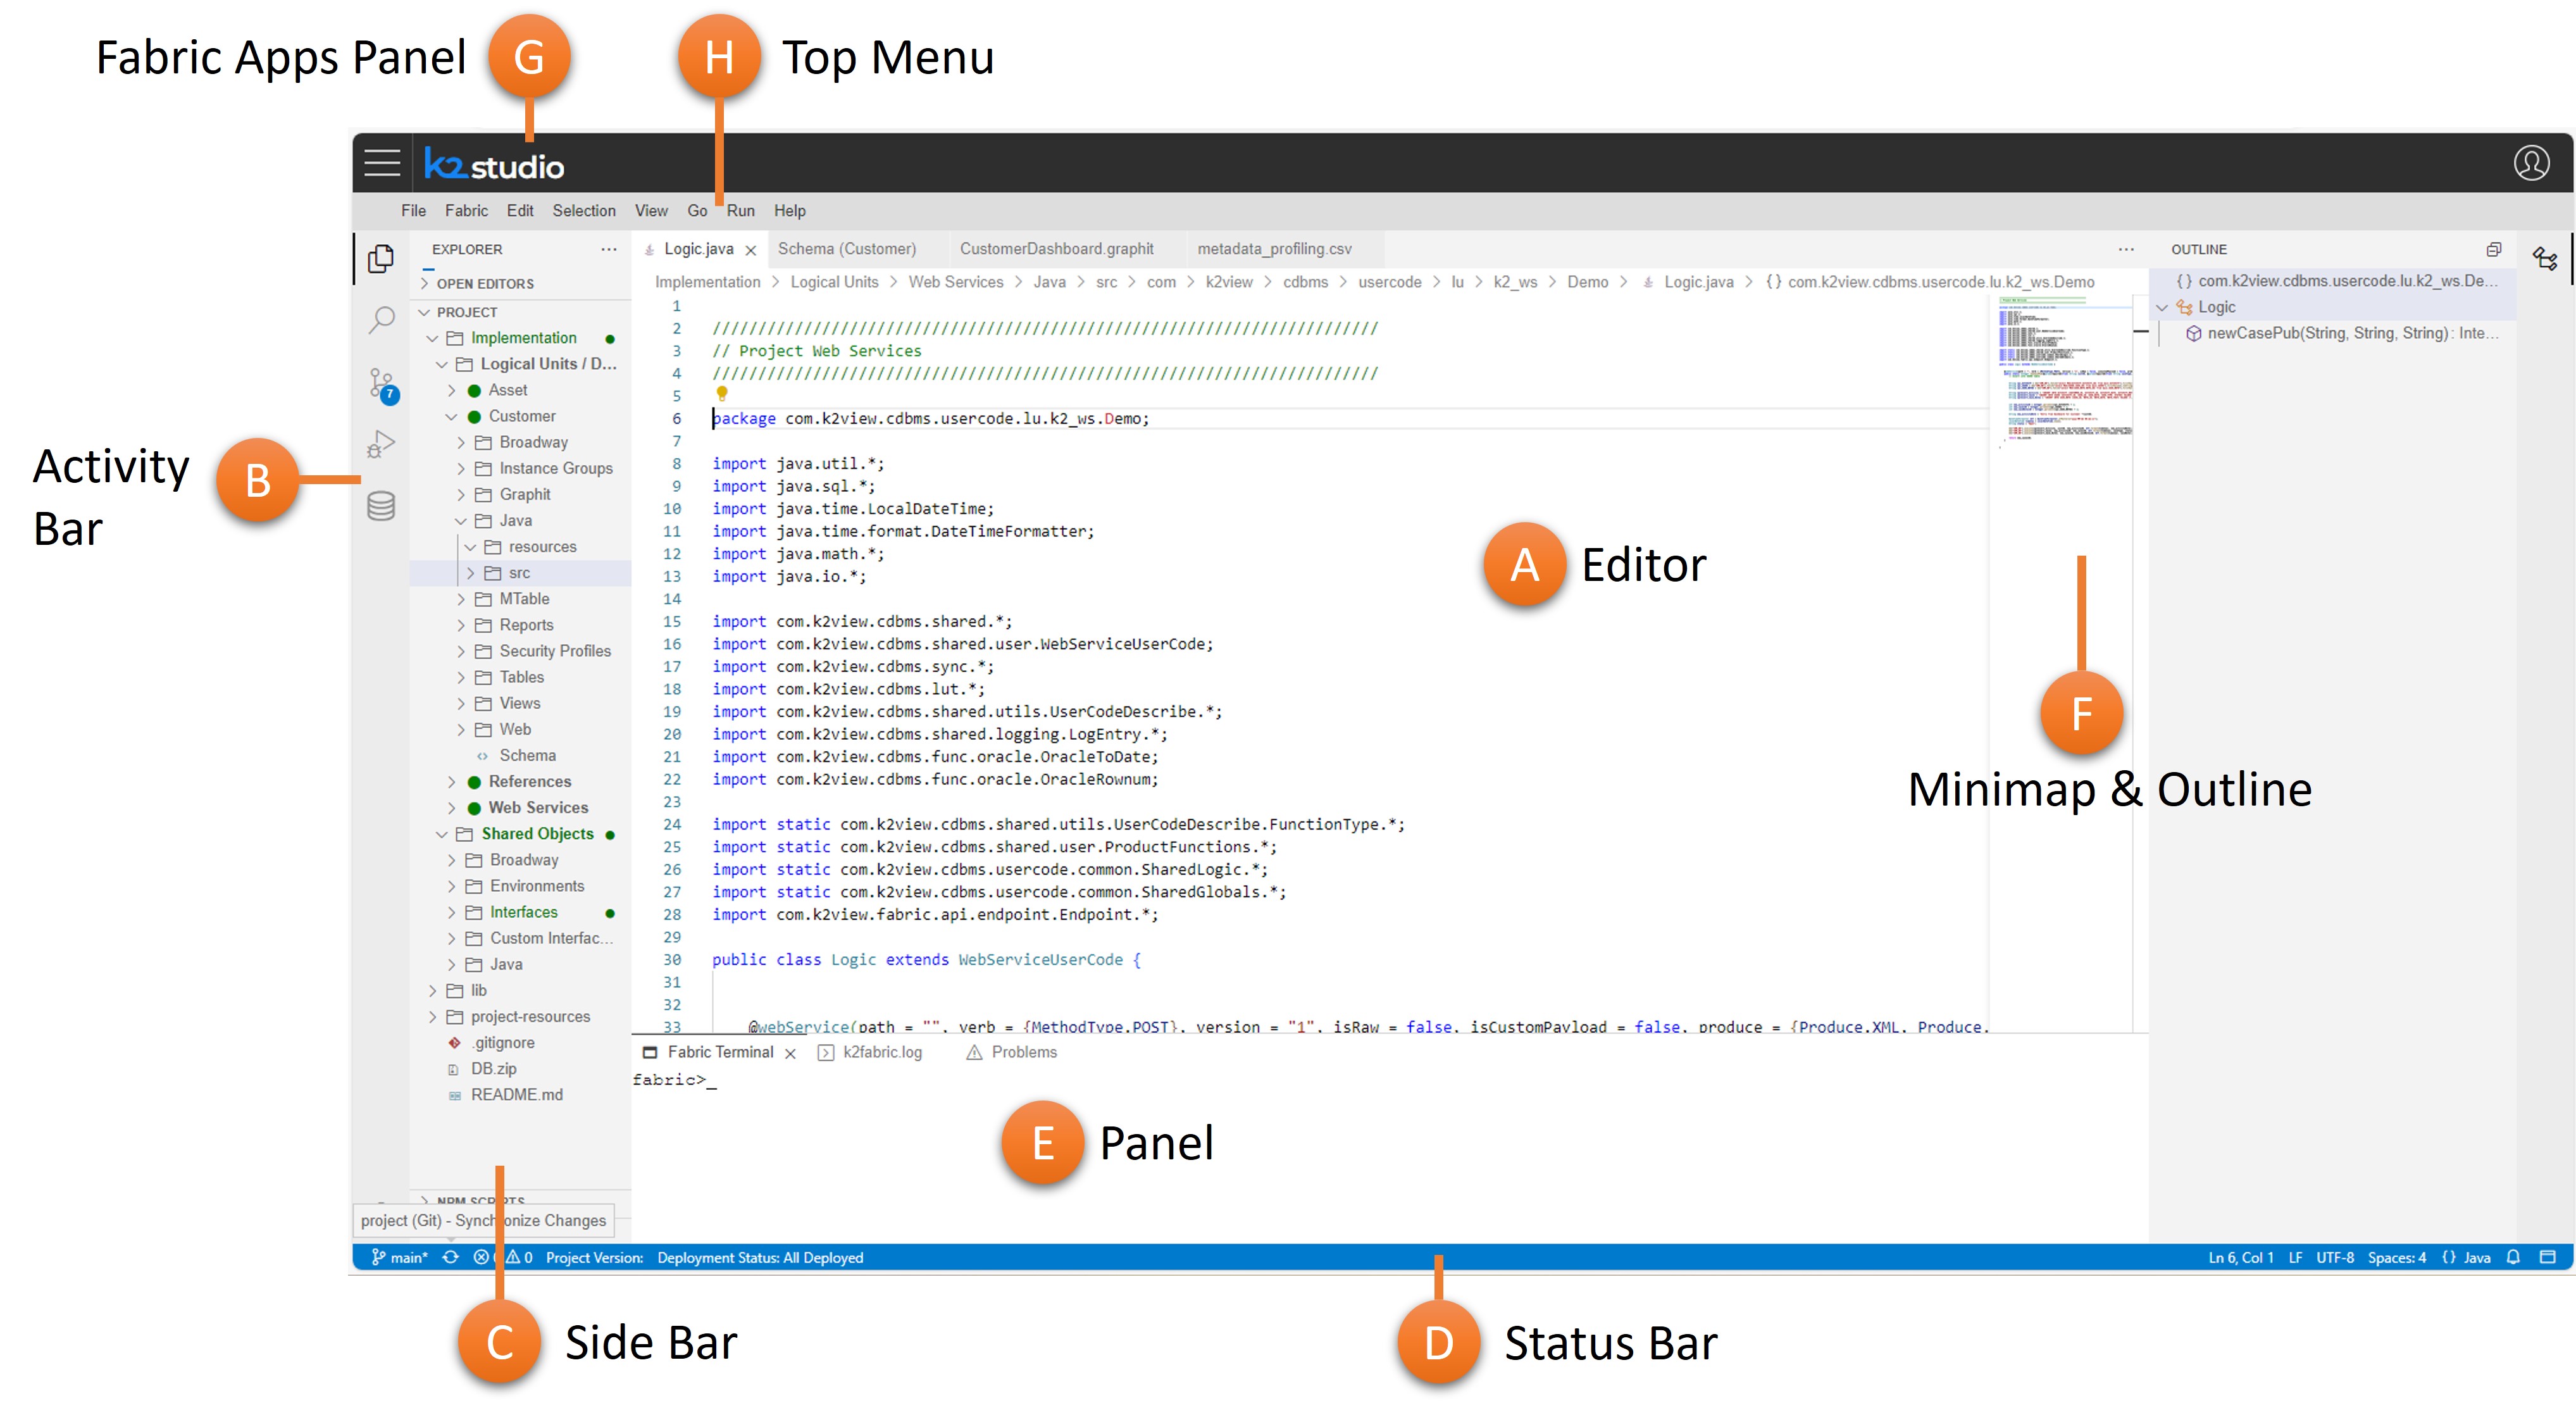Viewport: 2576px width, 1422px height.
Task: Open the Fabric menu in top menu
Action: coord(466,211)
